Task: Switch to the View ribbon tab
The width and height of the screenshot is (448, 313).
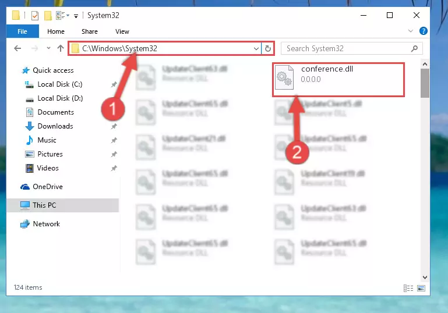Action: pos(122,31)
